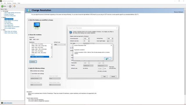Go to the Home page icon
Screen dimensions: 186x105
pos(14,6)
